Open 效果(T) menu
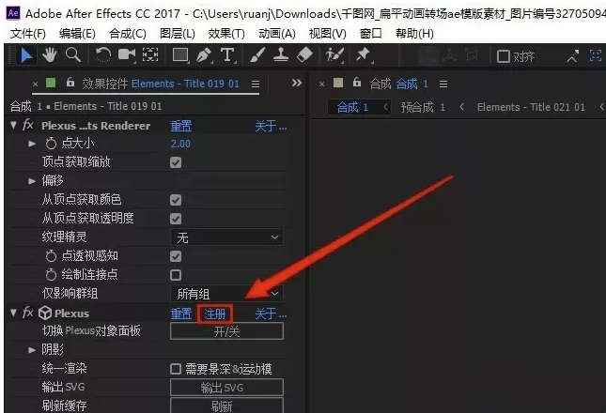This screenshot has height=413, width=606. (226, 34)
